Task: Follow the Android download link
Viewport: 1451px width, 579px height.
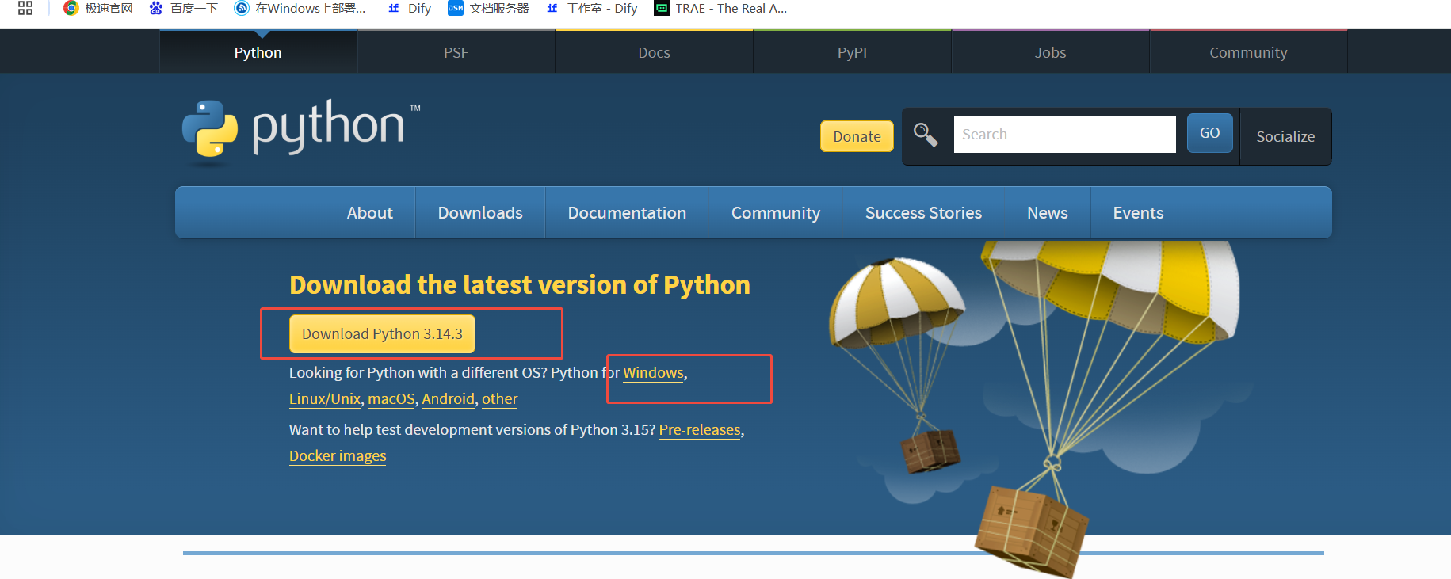Action: pyautogui.click(x=448, y=399)
